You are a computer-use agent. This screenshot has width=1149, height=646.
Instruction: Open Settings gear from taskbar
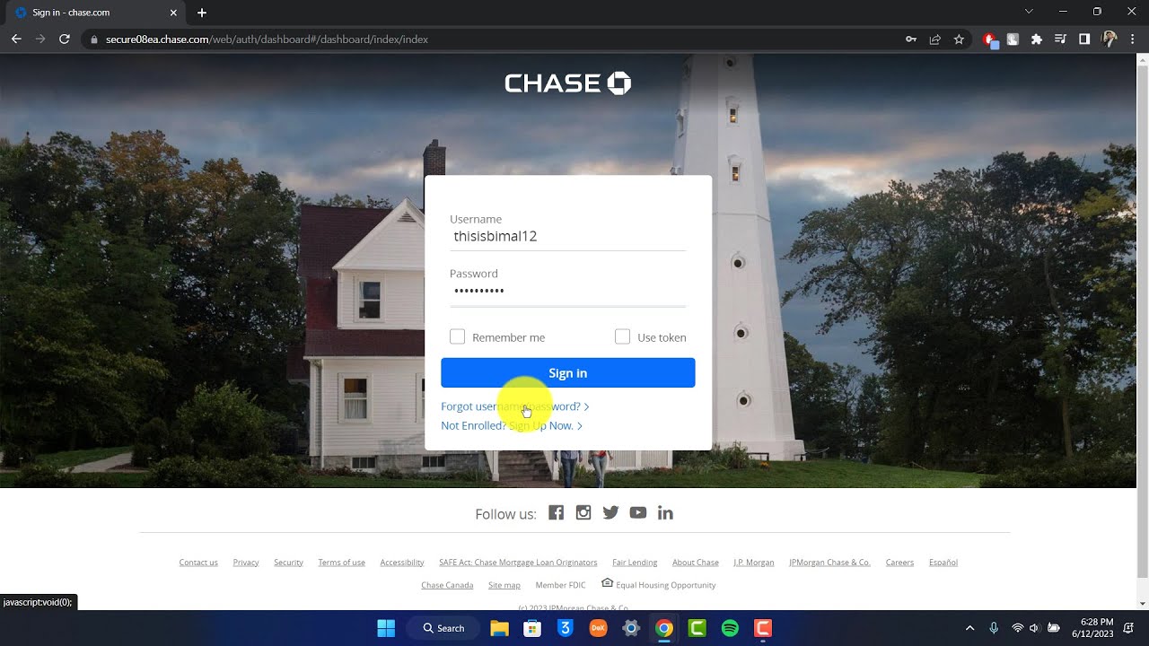coord(631,628)
